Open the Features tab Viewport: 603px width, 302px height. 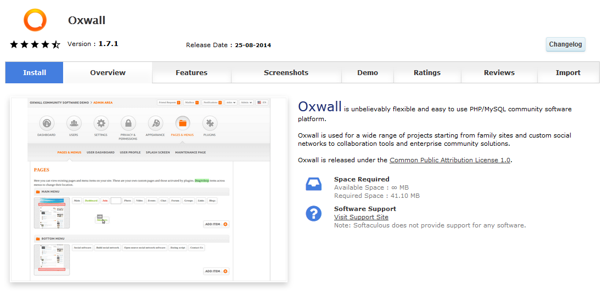pyautogui.click(x=191, y=72)
